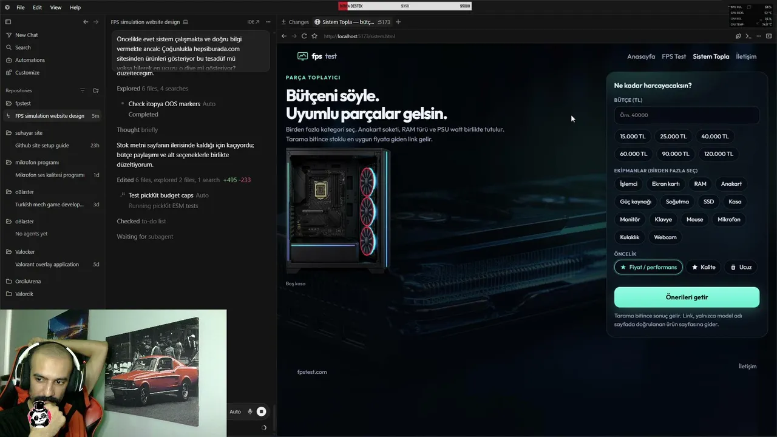Image resolution: width=777 pixels, height=437 pixels.
Task: Open the View menu
Action: (x=55, y=7)
